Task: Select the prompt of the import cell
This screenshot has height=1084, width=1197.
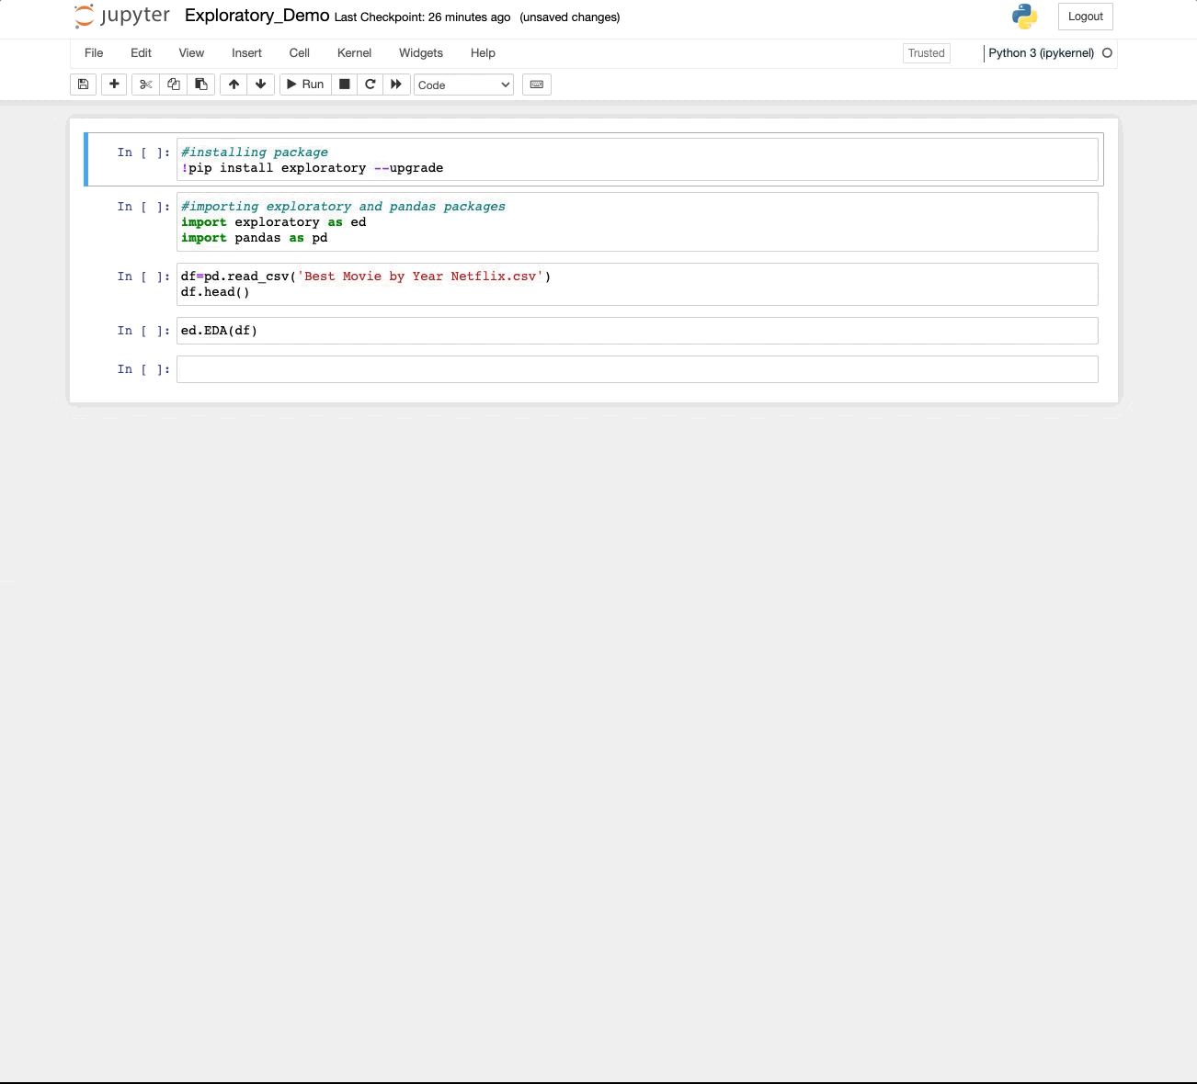Action: 143,207
